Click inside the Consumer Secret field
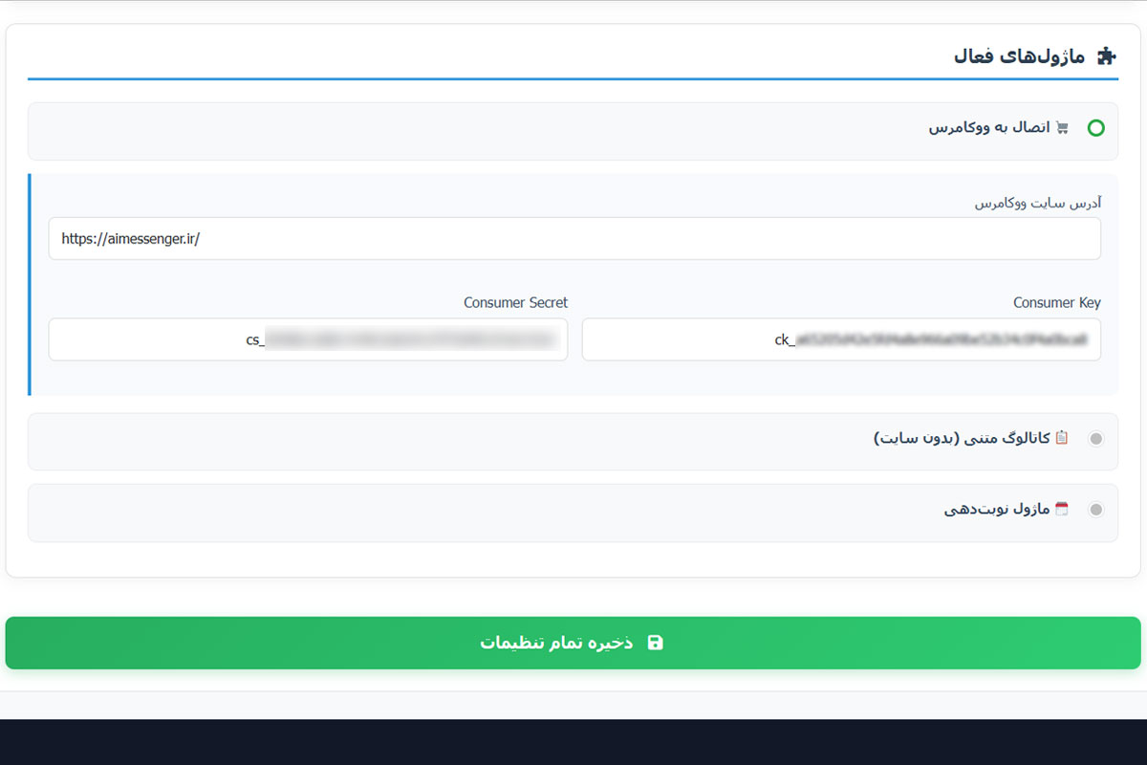This screenshot has width=1147, height=765. [308, 339]
